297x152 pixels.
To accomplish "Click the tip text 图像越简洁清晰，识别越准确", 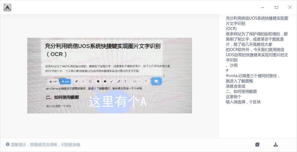I will click(55, 145).
